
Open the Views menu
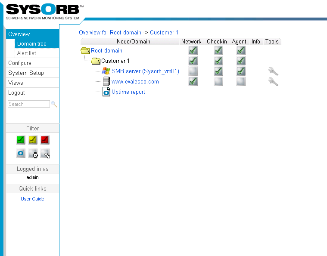tap(33, 83)
